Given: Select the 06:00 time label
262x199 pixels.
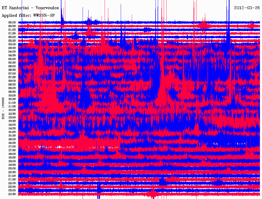Looking at the screenshot, I should 12,66.
